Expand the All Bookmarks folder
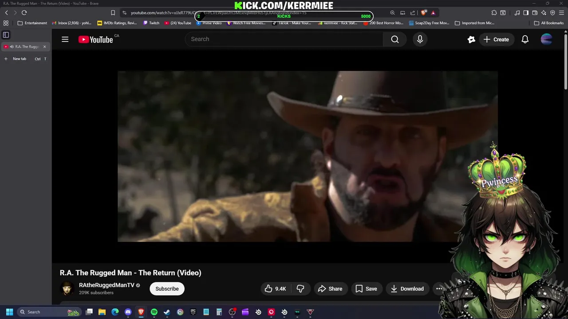This screenshot has width=568, height=319. 549,23
